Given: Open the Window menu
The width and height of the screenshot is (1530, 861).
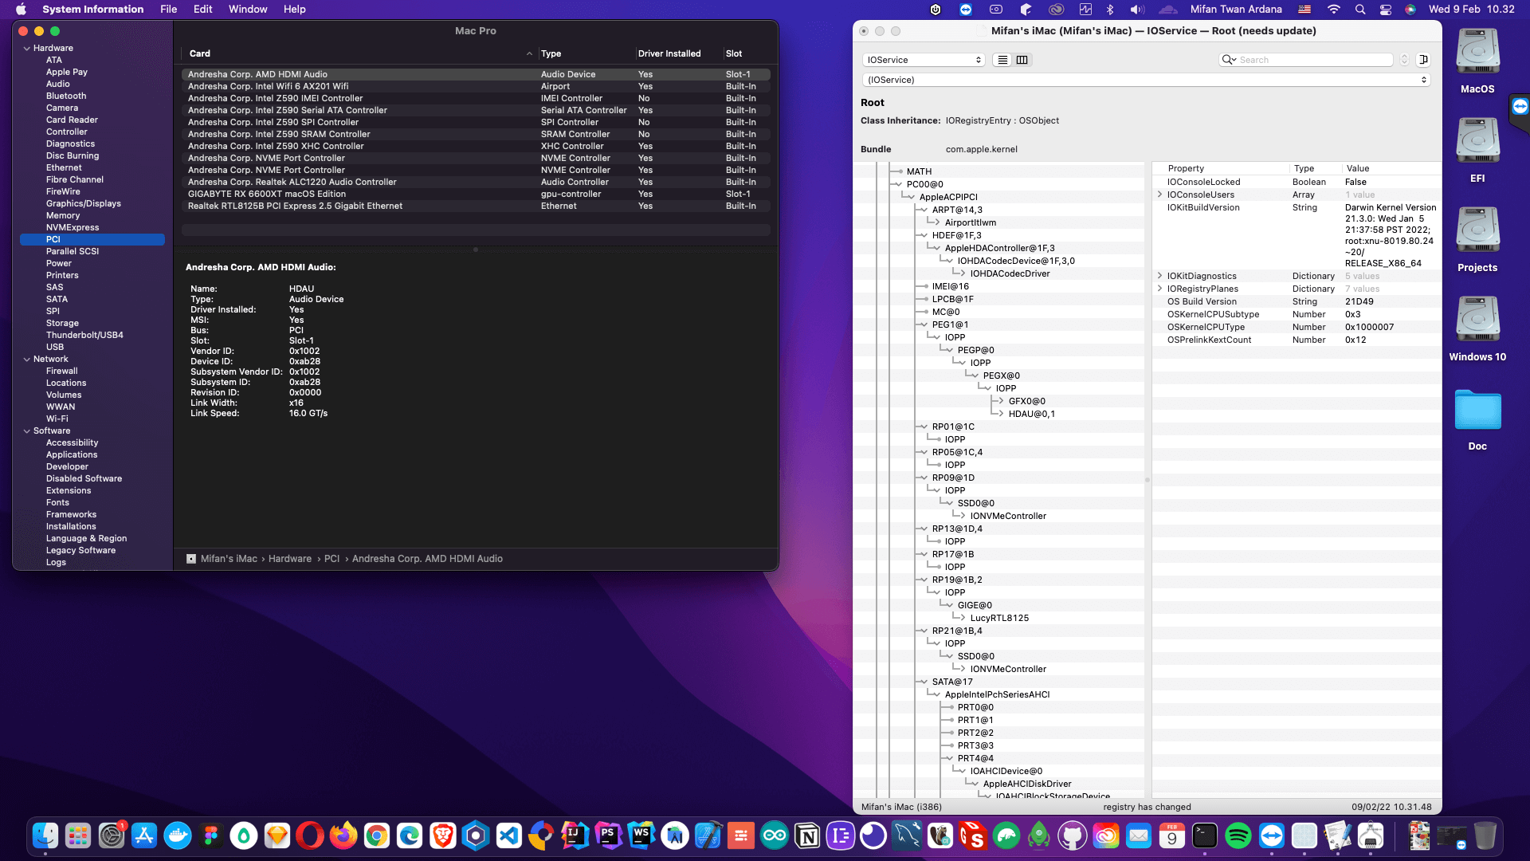Looking at the screenshot, I should [248, 10].
